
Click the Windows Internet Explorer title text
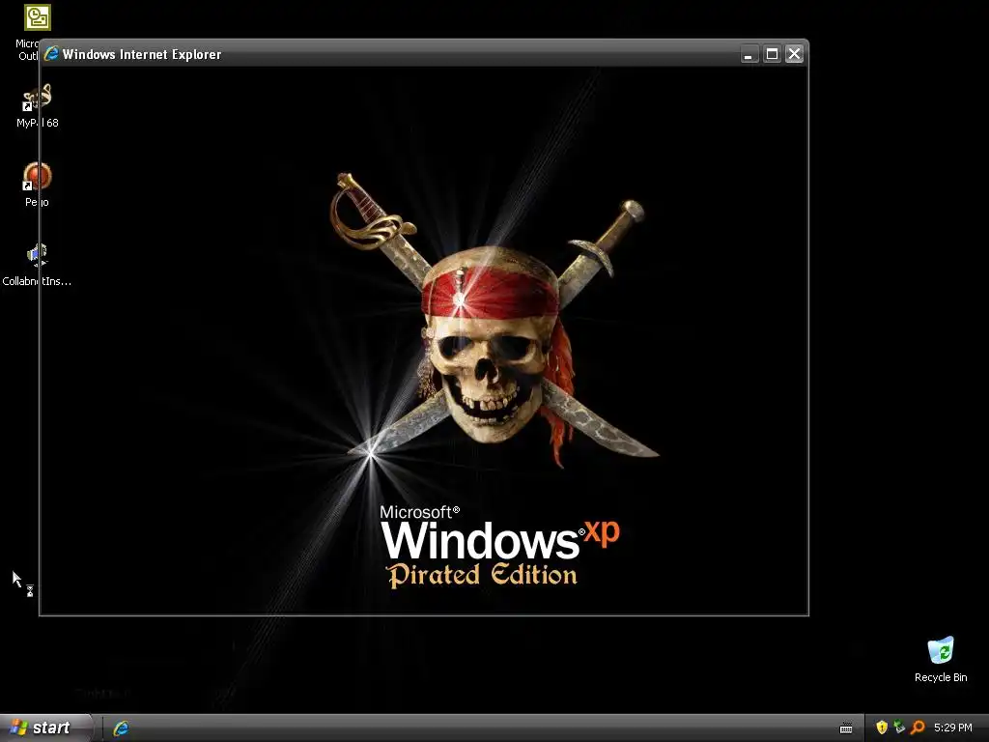point(142,54)
